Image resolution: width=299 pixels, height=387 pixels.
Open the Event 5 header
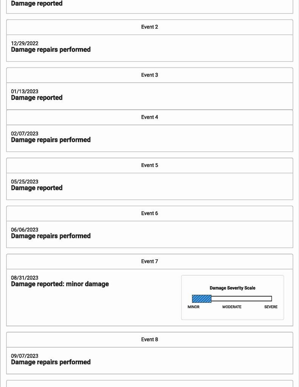click(x=150, y=165)
